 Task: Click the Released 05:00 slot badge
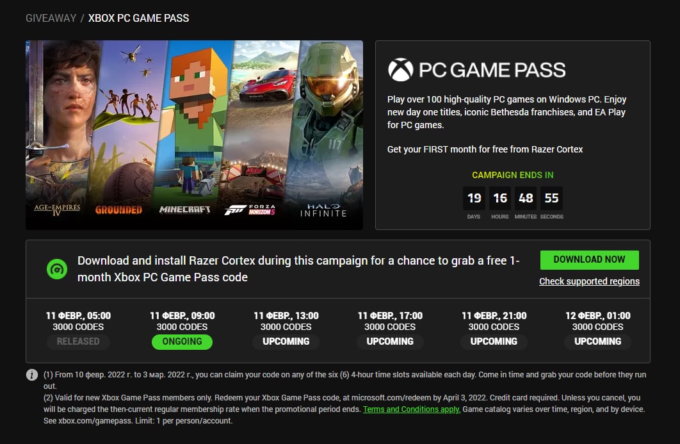tap(78, 341)
